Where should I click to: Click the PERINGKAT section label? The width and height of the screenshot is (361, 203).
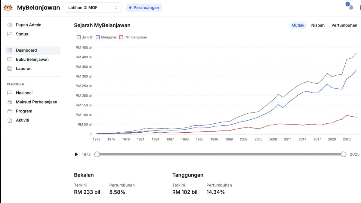click(x=17, y=84)
